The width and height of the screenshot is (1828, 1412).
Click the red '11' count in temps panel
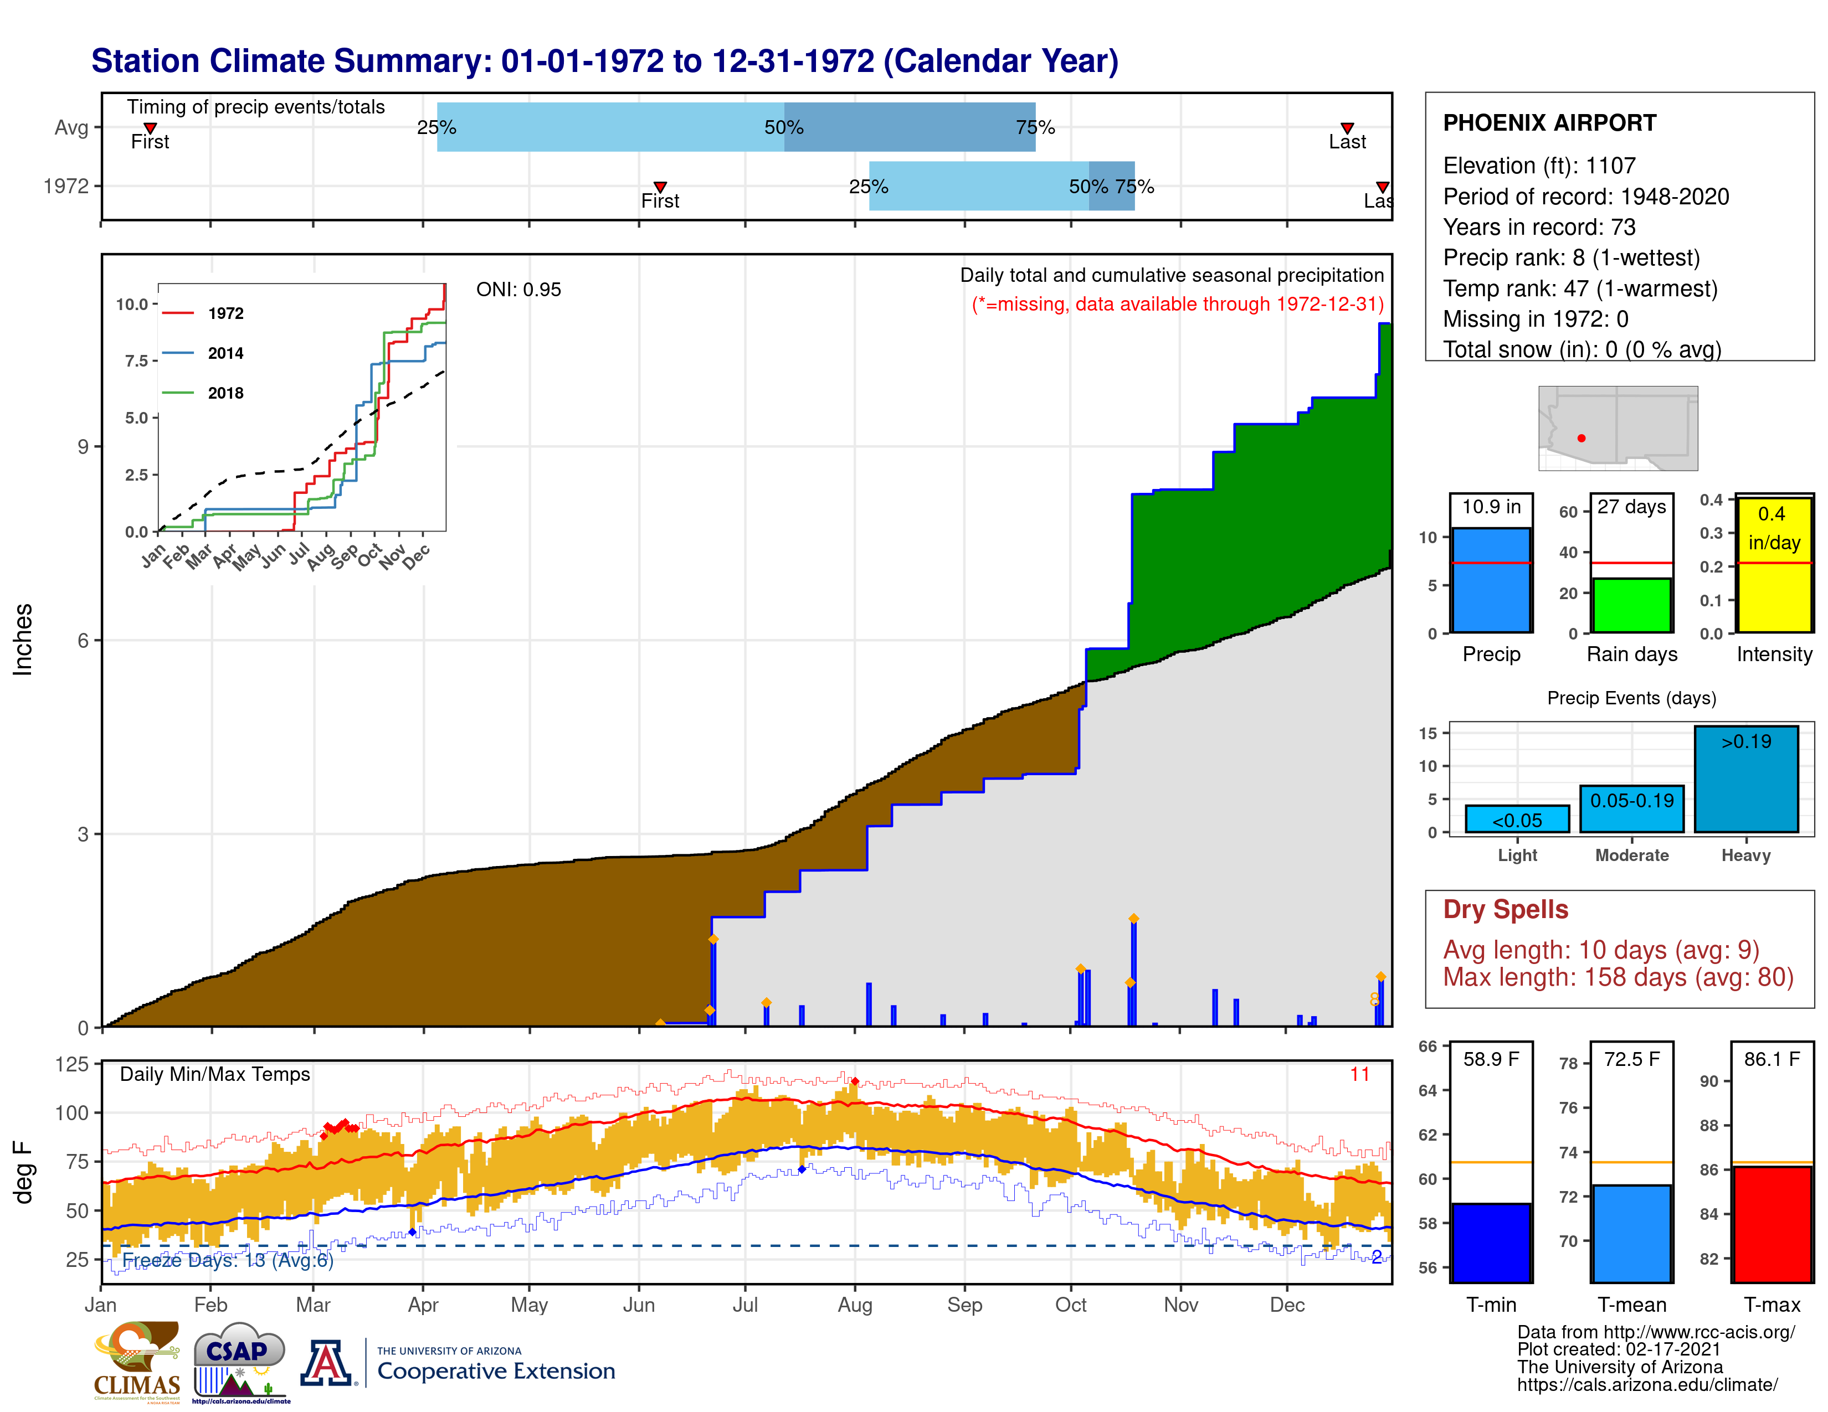point(1360,1074)
